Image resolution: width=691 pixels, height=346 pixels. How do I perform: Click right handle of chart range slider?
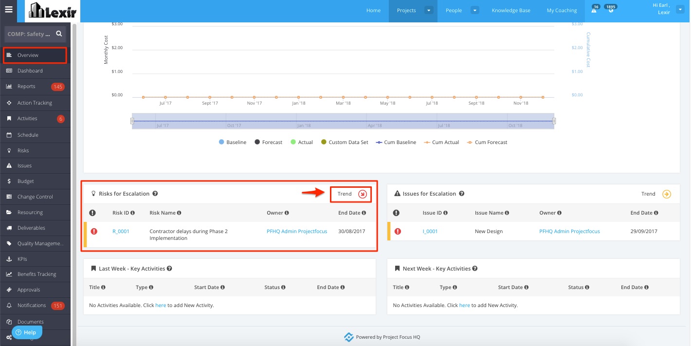[x=554, y=121]
